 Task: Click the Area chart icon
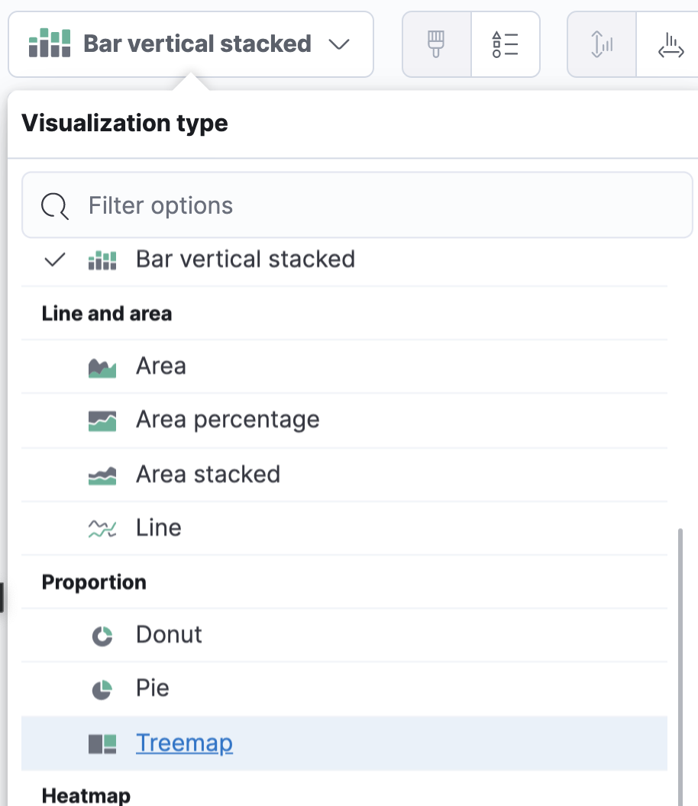[102, 367]
